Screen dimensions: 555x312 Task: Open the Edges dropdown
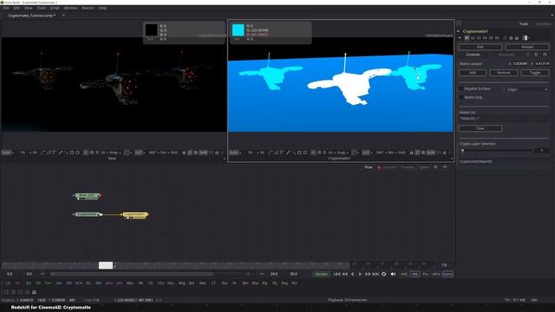(527, 89)
